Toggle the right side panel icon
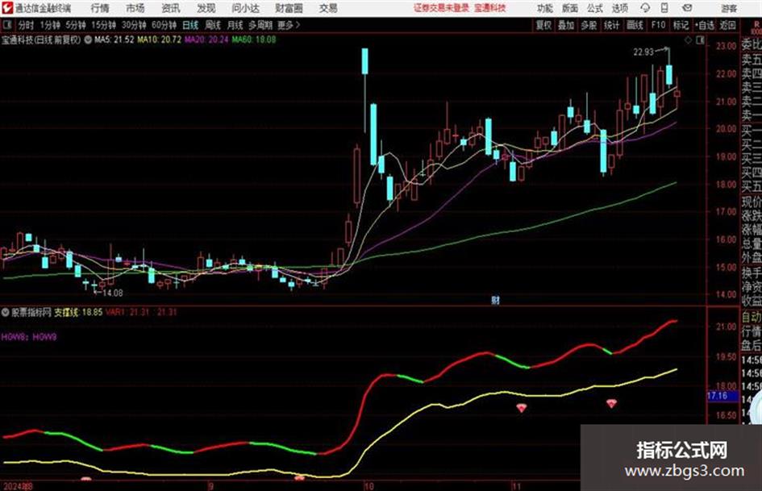This screenshot has width=762, height=491. click(x=700, y=40)
